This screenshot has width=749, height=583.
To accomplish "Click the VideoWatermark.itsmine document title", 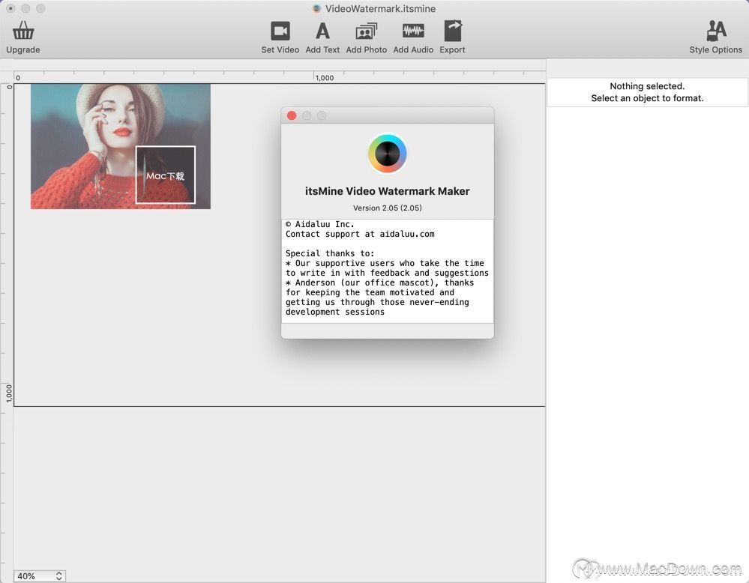I will tap(380, 8).
